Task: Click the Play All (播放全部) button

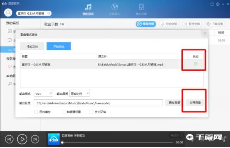Action: pyautogui.click(x=146, y=24)
